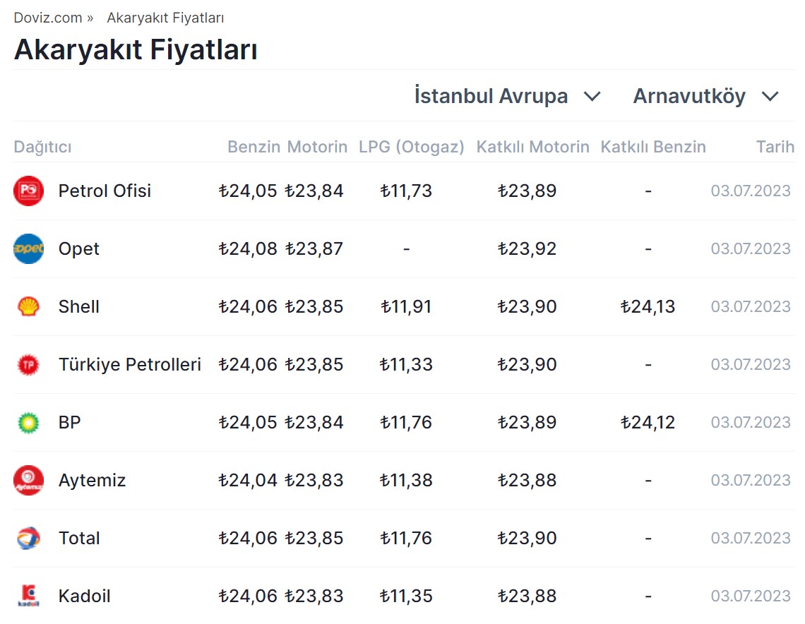Expand the Arnavutköy district dropdown
805x624 pixels.
689,96
